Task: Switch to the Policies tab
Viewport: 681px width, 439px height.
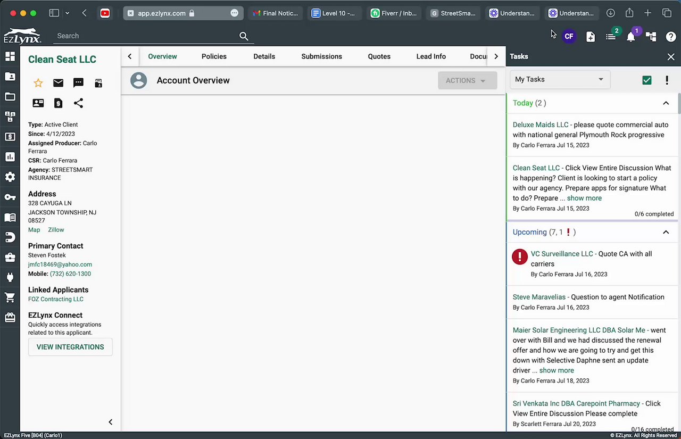Action: click(x=214, y=56)
